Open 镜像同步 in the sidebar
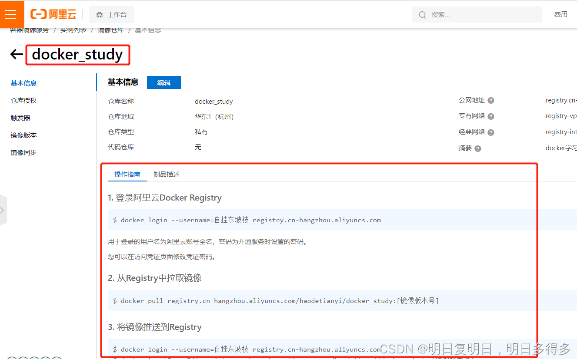Screen dimensions: 577x359 [x=24, y=152]
